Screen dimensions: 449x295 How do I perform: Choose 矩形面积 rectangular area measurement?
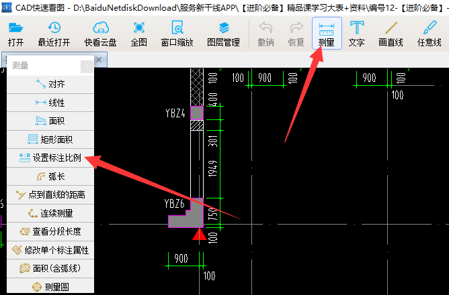pyautogui.click(x=50, y=139)
